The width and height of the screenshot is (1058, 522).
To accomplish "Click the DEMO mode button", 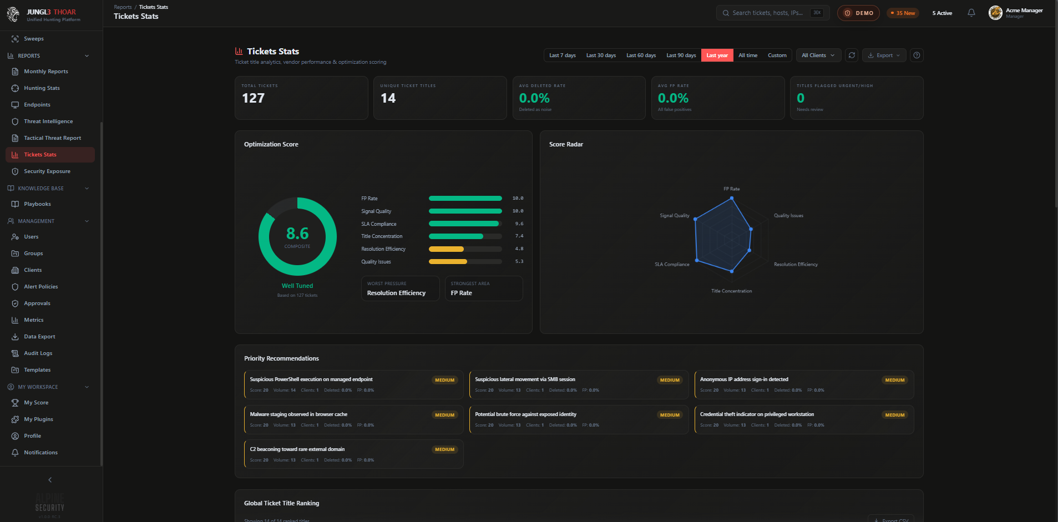I will click(x=858, y=13).
